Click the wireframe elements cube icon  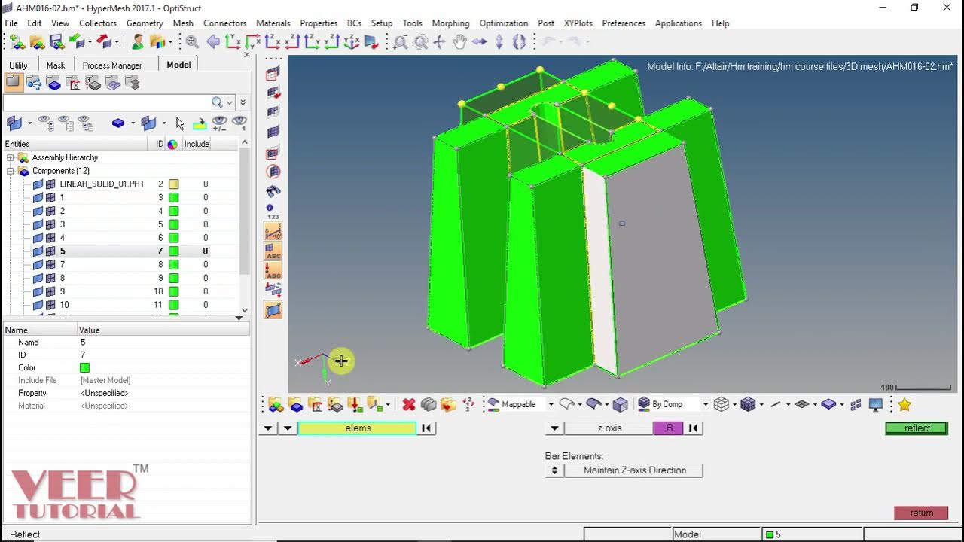click(x=721, y=405)
